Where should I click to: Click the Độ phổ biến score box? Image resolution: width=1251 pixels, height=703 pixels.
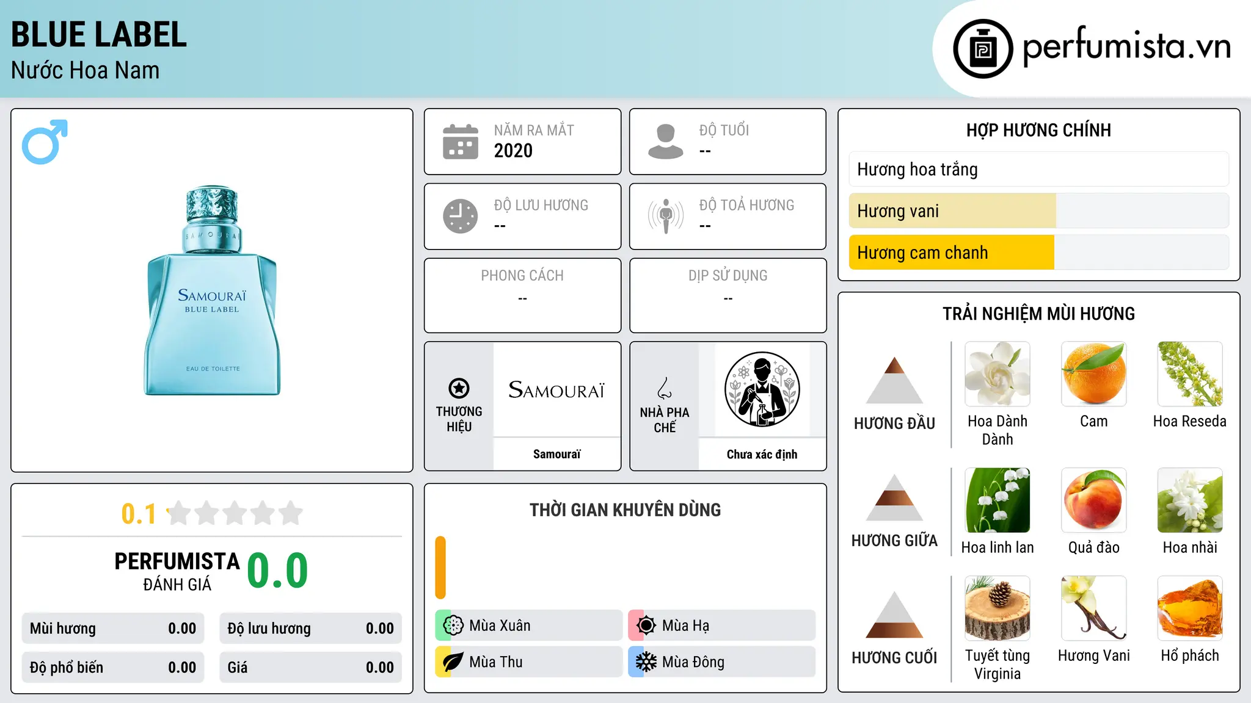click(113, 668)
